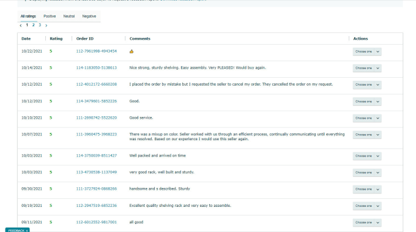The height and width of the screenshot is (232, 416).
Task: Open the order ID link dated 10/10/2021
Action: [96, 118]
